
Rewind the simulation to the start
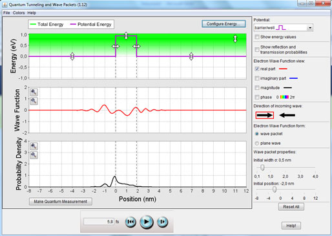point(130,222)
